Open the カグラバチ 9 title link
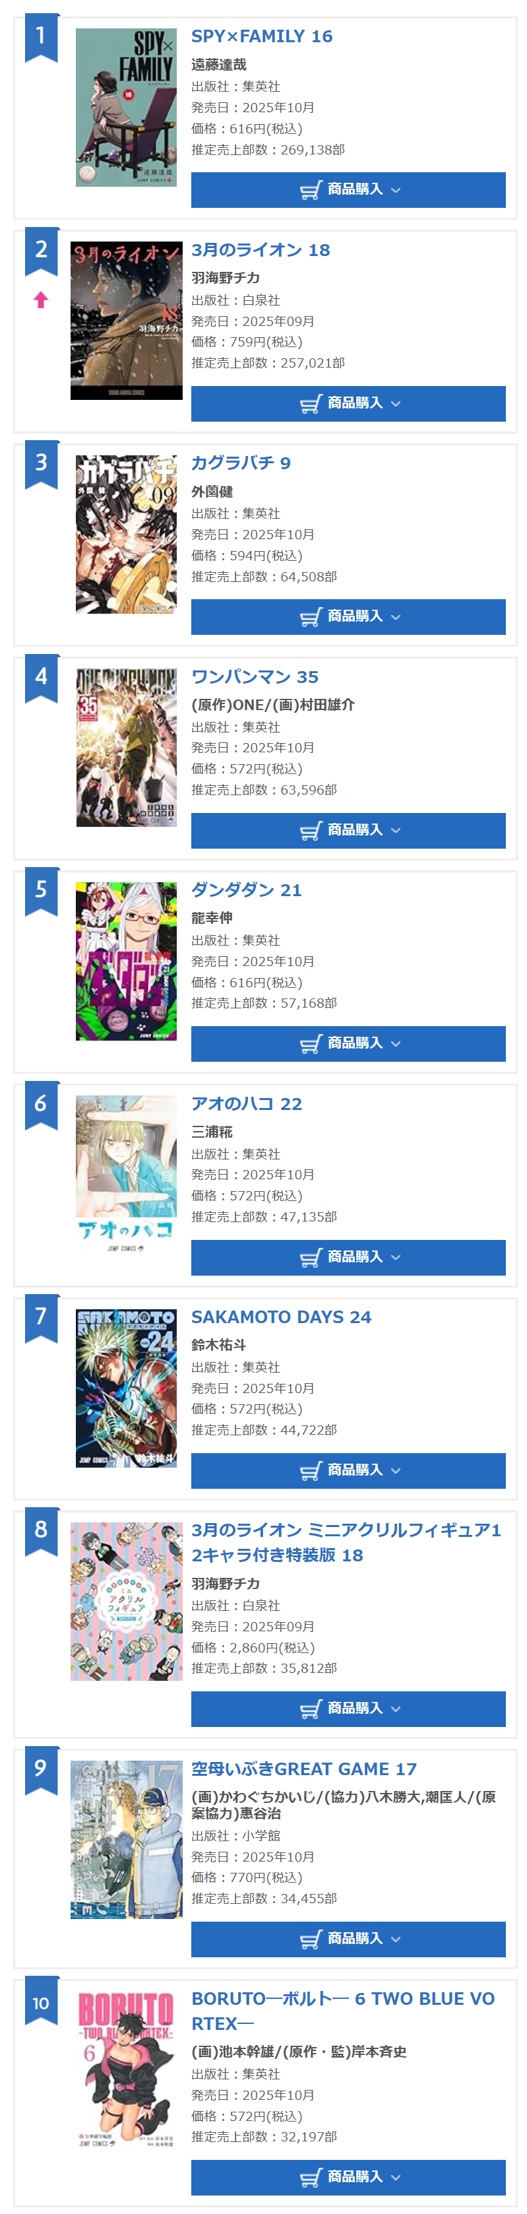 pos(241,463)
